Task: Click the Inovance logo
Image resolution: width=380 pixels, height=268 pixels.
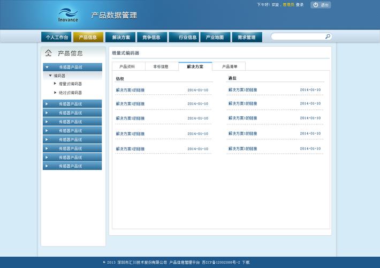Action: 68,15
